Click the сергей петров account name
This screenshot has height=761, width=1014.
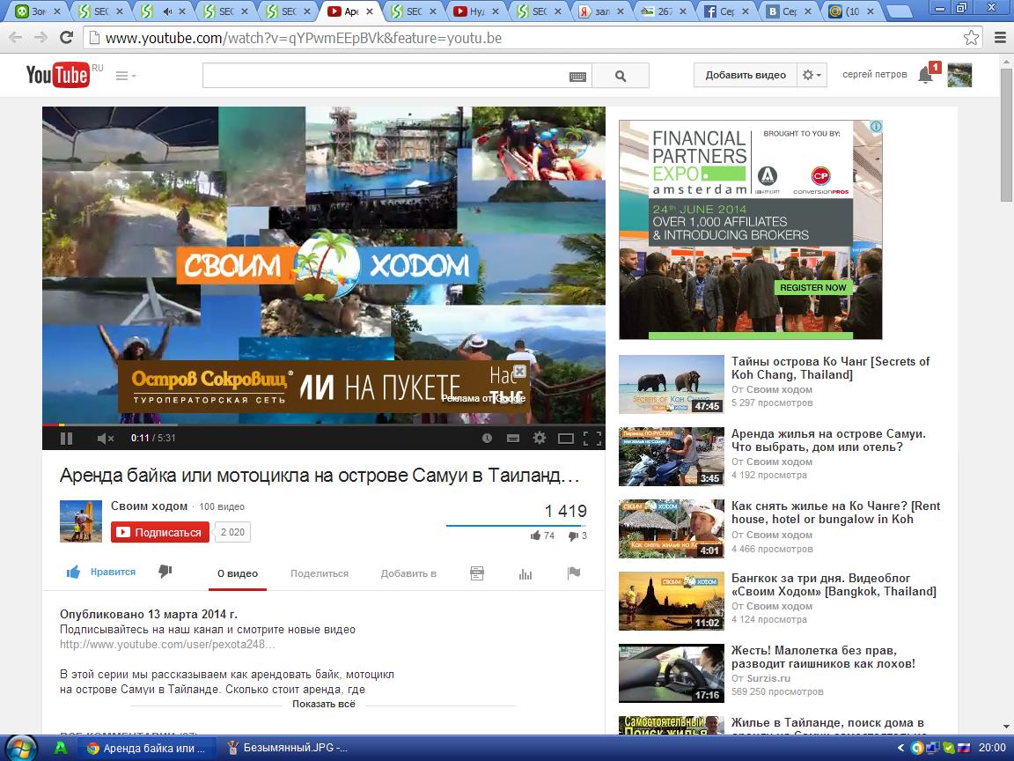[x=874, y=74]
